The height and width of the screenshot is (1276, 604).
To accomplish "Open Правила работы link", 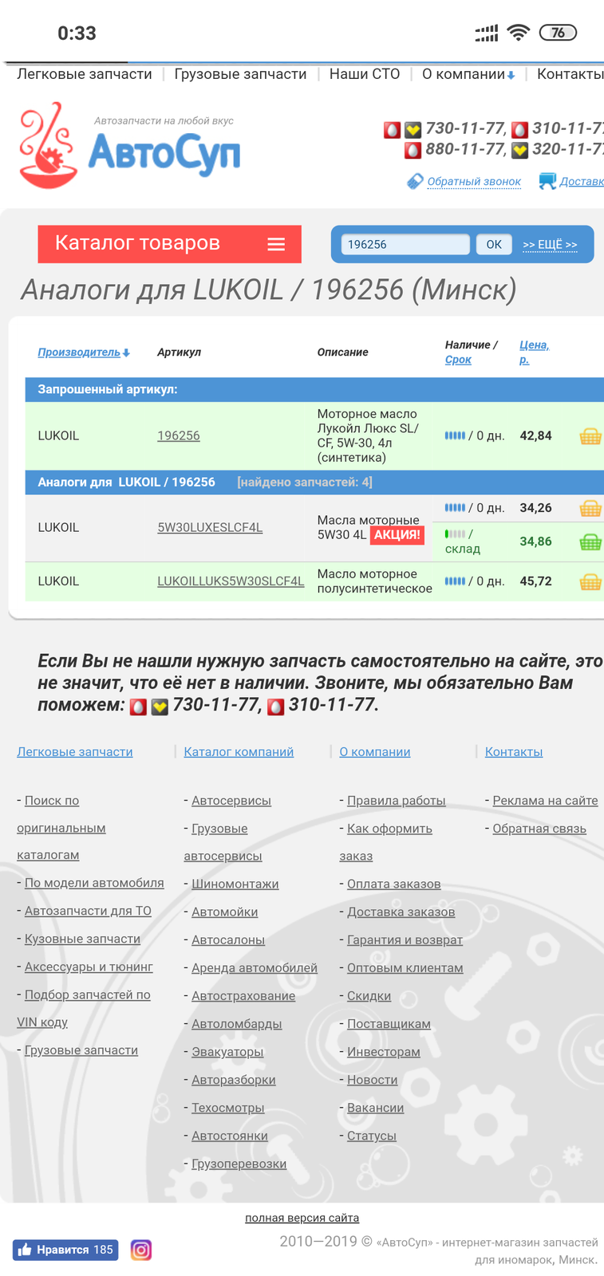I will tap(397, 801).
